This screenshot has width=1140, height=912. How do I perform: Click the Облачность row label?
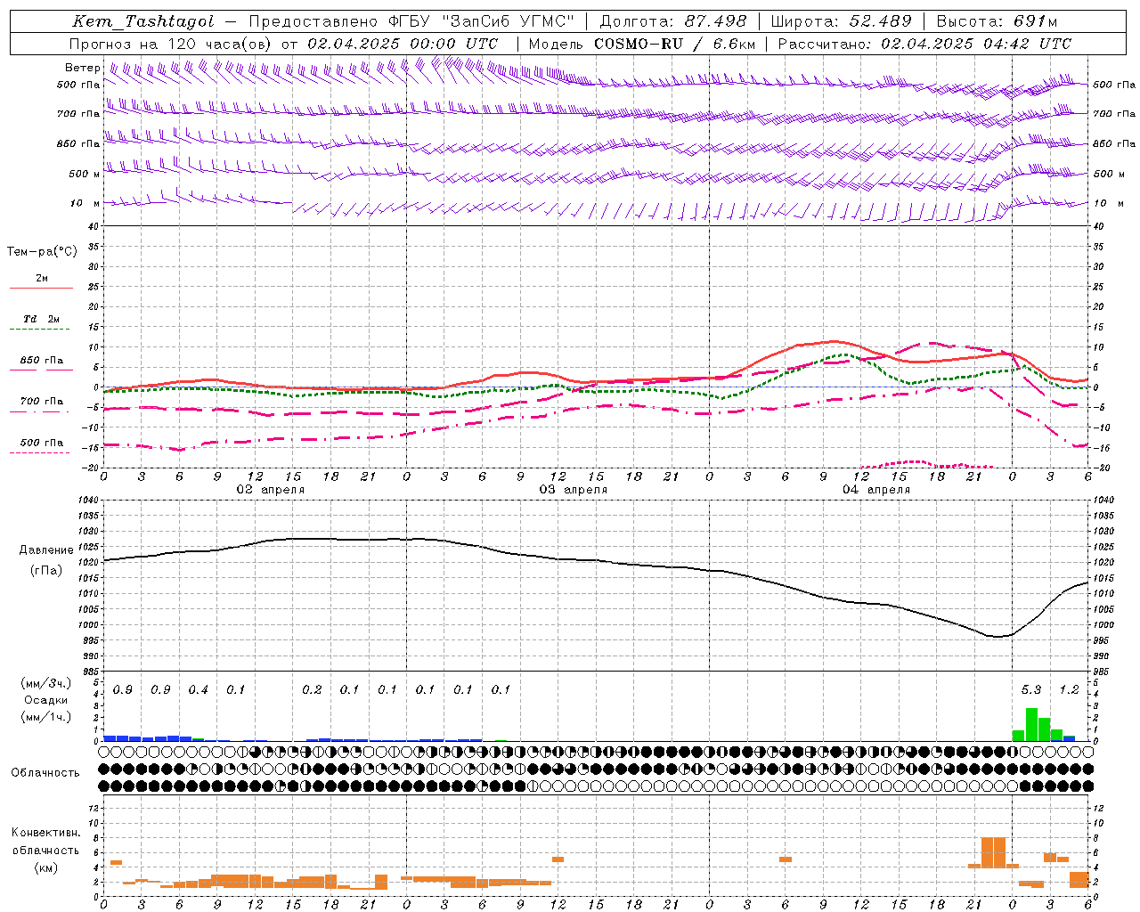[x=45, y=772]
